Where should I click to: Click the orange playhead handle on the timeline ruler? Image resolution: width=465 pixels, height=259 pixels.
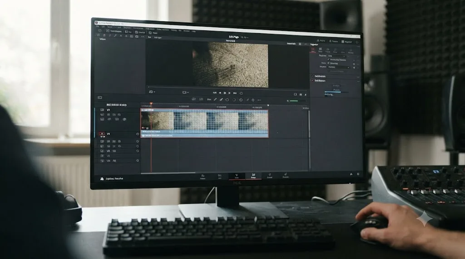[x=151, y=104]
